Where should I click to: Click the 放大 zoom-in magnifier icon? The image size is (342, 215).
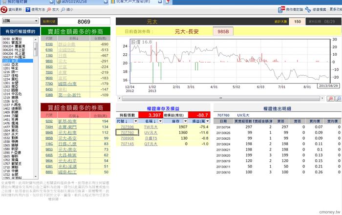[49, 10]
